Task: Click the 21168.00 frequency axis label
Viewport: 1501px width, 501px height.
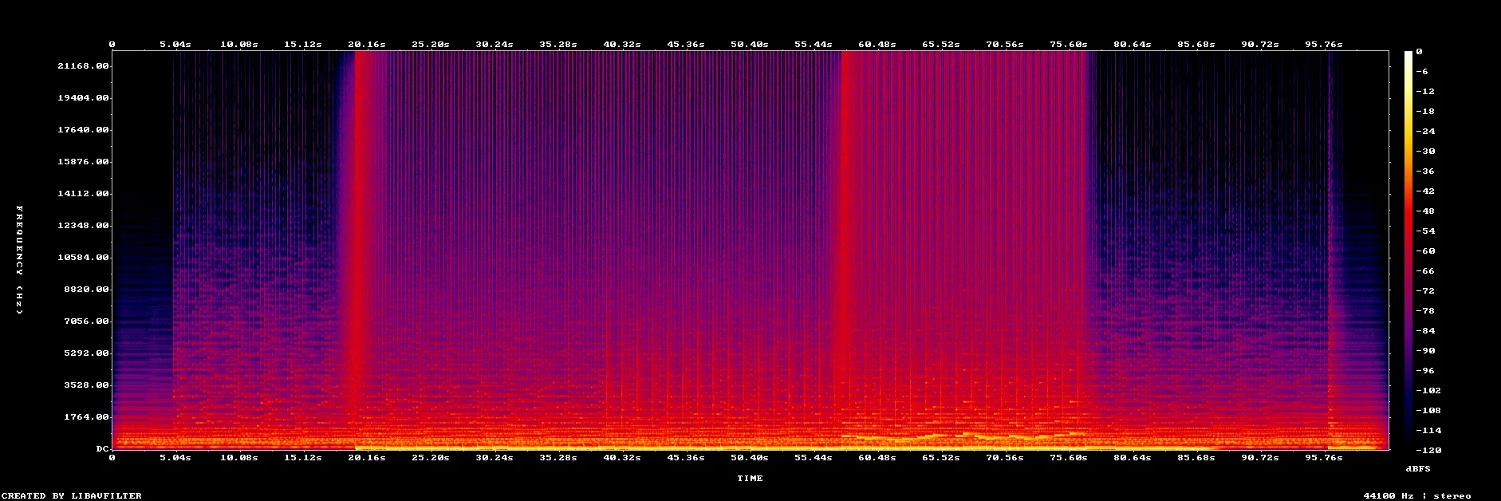Action: [x=83, y=66]
